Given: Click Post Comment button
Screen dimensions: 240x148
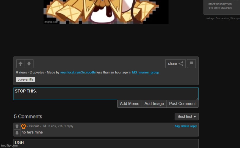Looking at the screenshot, I should 183,104.
